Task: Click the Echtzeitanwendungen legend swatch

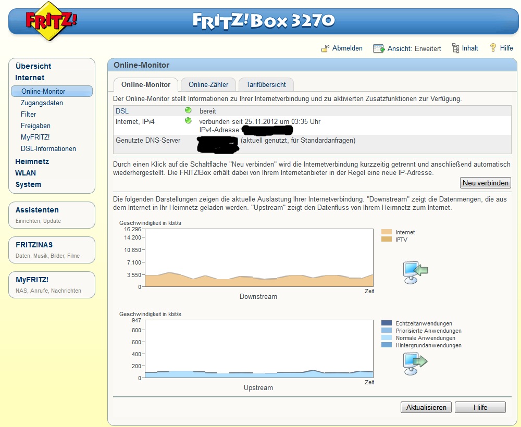Action: tap(387, 323)
